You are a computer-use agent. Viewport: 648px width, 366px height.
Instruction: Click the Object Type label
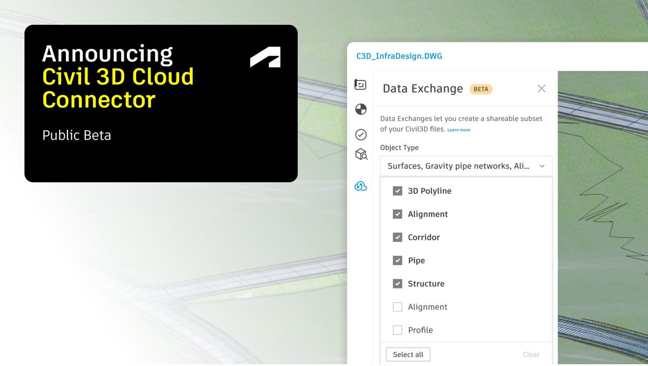coord(399,147)
